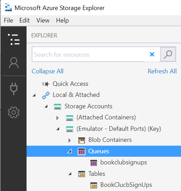This screenshot has height=191, width=181.
Task: Clear search with blue X icon
Action: point(152,54)
